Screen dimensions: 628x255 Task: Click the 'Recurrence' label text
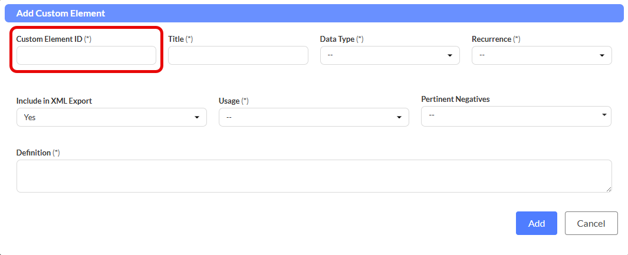(x=491, y=39)
